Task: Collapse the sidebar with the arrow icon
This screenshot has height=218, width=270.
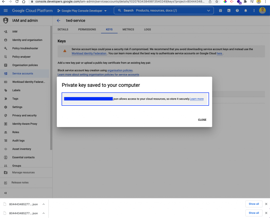Action: click(6, 193)
